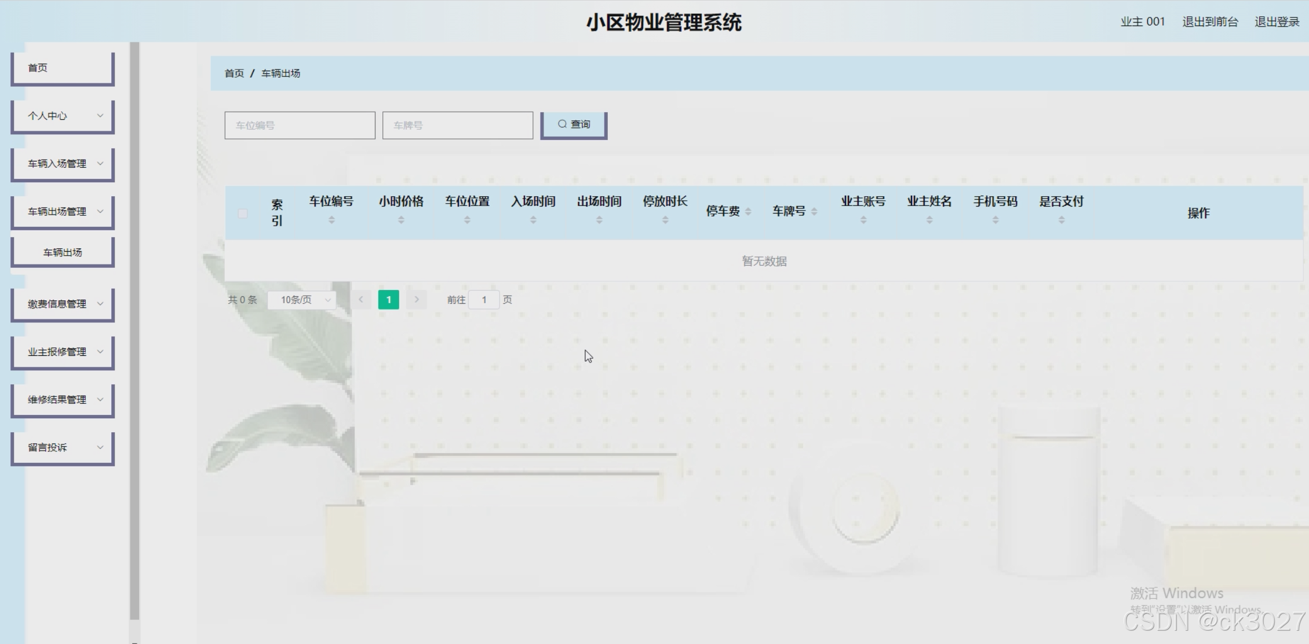Click the 车位编号 search input field
Screen dimensions: 1309x644
(300, 125)
